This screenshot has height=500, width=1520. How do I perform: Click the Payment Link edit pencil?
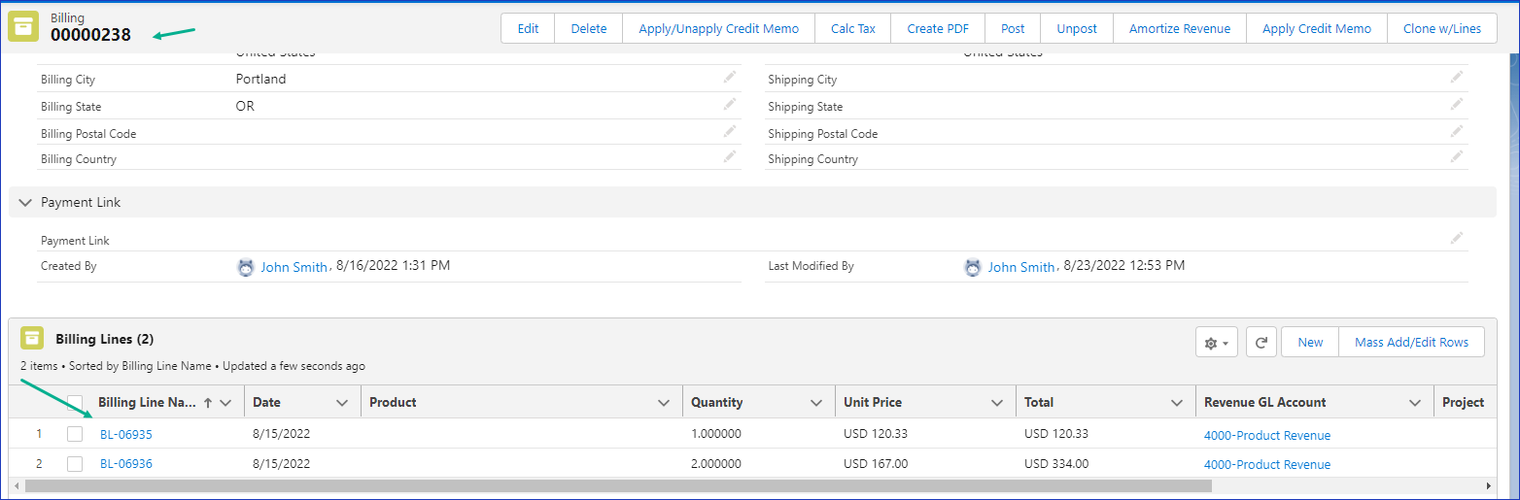1456,238
